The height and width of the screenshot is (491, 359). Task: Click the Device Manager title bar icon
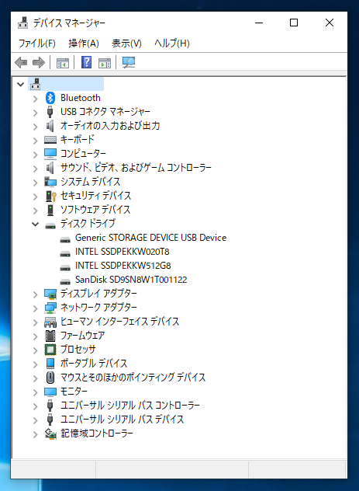click(x=22, y=23)
